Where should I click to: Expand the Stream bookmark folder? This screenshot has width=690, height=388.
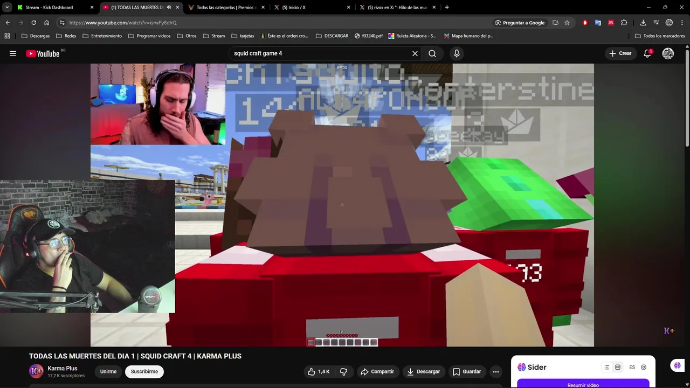[214, 36]
